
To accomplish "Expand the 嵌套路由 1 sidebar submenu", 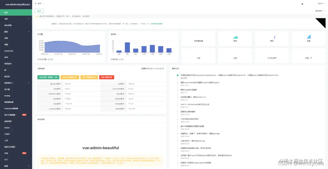I will point(16,83).
